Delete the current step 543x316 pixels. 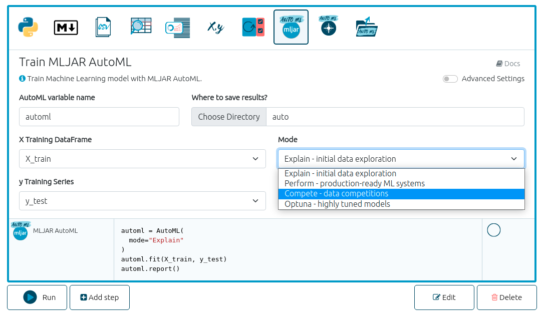(x=507, y=297)
